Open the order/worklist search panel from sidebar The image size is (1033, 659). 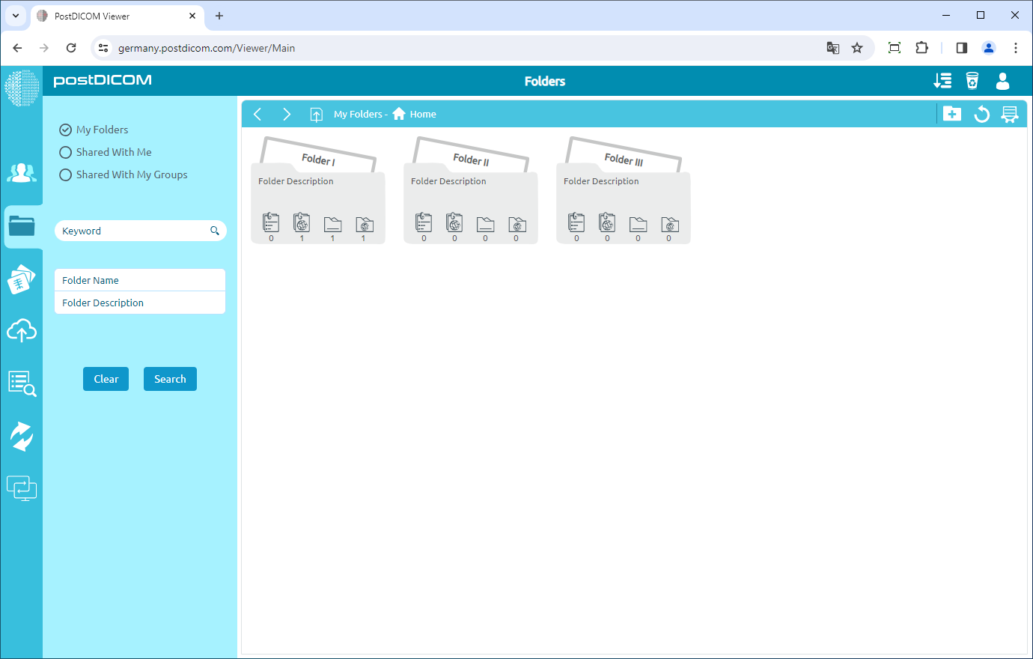pyautogui.click(x=22, y=383)
